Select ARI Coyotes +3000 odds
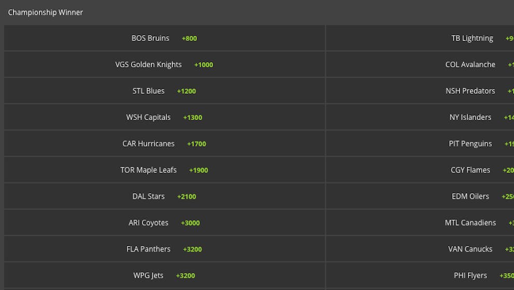The image size is (514, 290). click(164, 223)
